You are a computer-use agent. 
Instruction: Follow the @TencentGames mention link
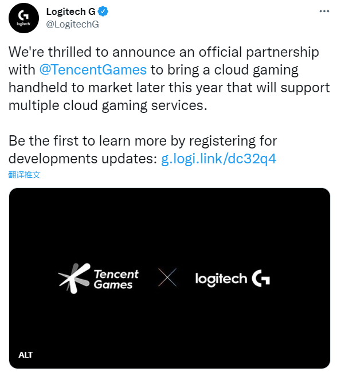(x=93, y=70)
